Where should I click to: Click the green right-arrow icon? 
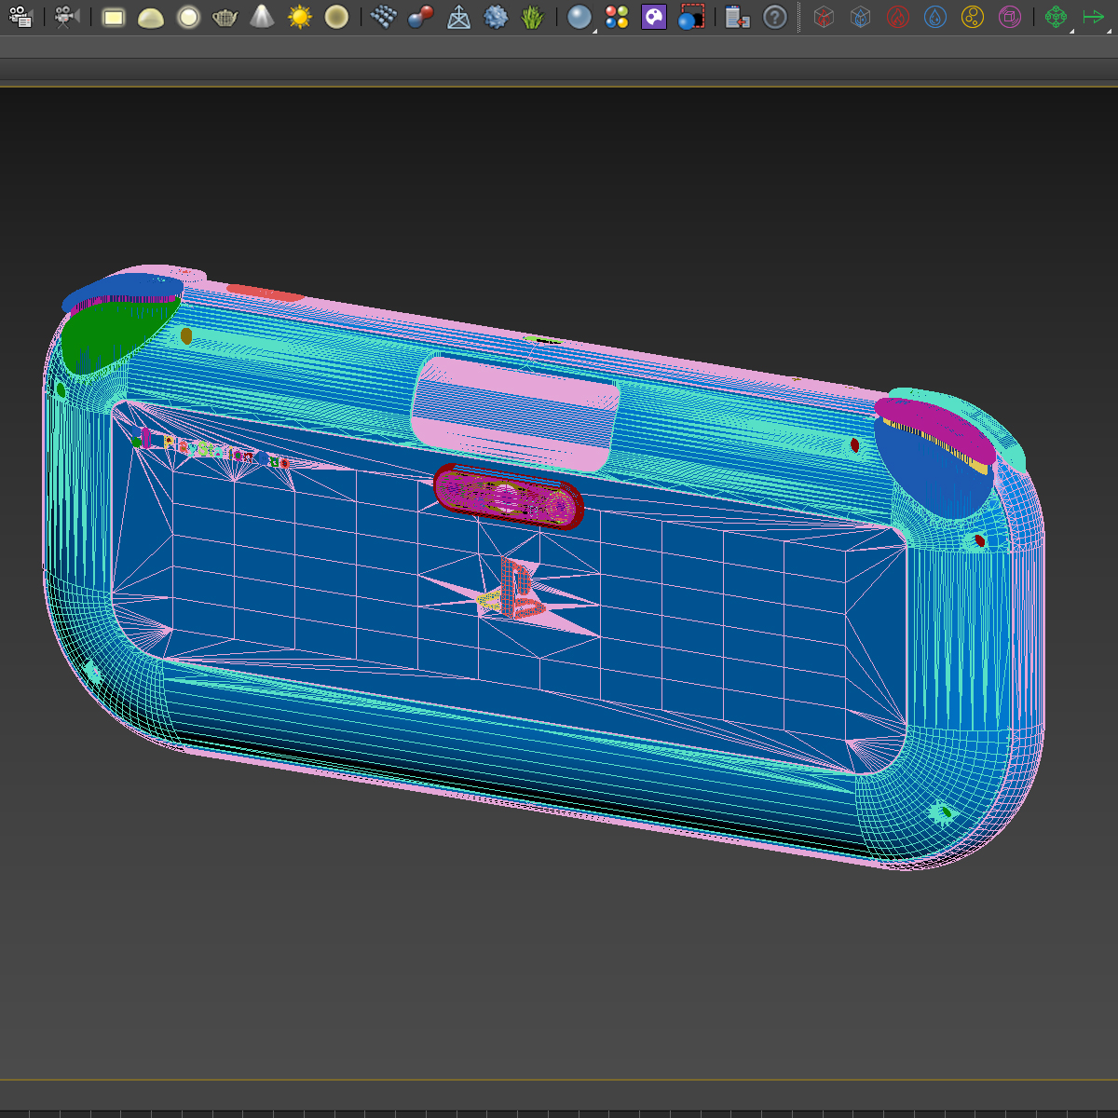(1094, 17)
